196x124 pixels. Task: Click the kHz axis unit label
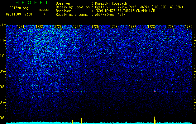click(x=3, y=25)
